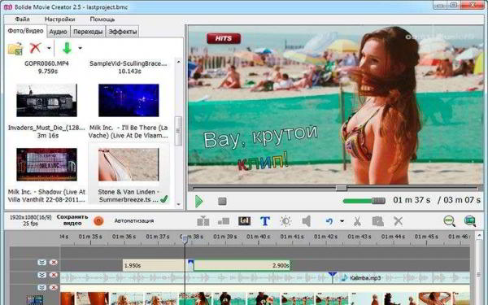Image resolution: width=488 pixels, height=305 pixels.
Task: Click the red X remove file icon
Action: coord(35,48)
